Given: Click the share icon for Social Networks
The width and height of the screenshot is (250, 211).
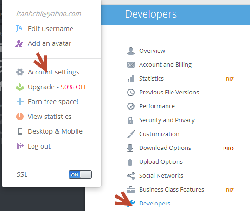Looking at the screenshot, I should 131,176.
